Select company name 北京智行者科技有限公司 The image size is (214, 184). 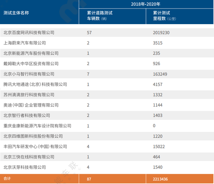[27, 116]
